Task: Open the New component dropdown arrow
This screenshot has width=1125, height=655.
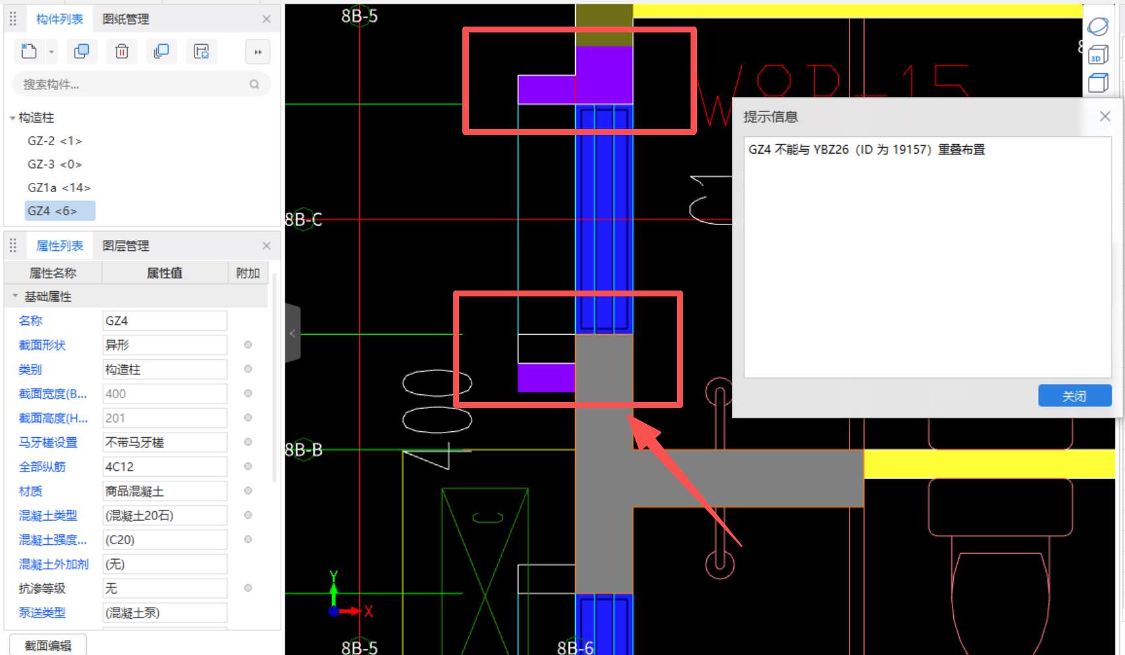Action: (51, 52)
